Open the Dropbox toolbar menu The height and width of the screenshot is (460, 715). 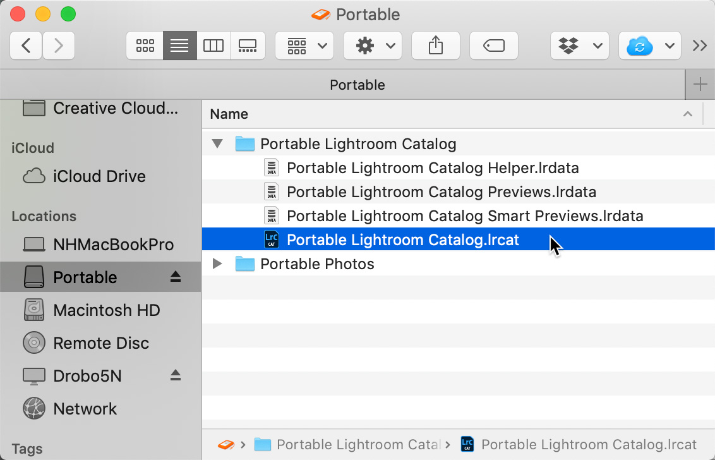click(x=579, y=45)
